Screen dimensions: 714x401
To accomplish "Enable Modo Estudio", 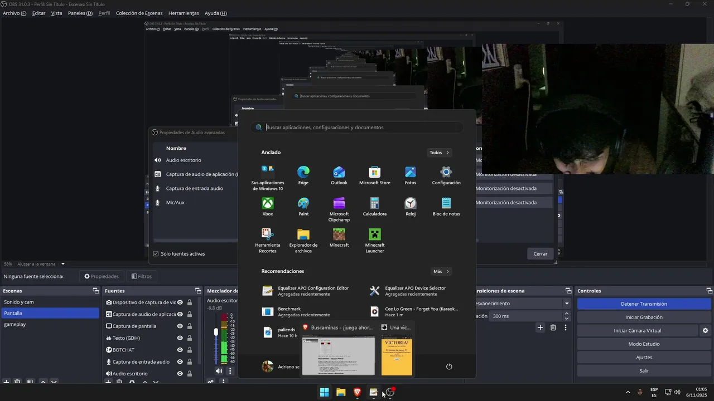I will point(644,344).
